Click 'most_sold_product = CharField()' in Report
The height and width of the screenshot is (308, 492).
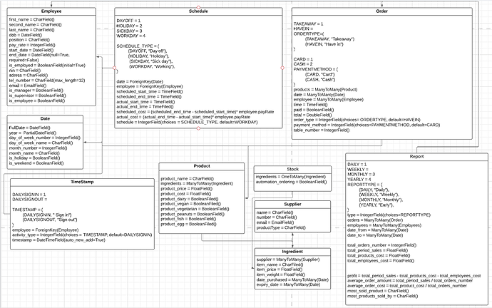tap(378, 291)
